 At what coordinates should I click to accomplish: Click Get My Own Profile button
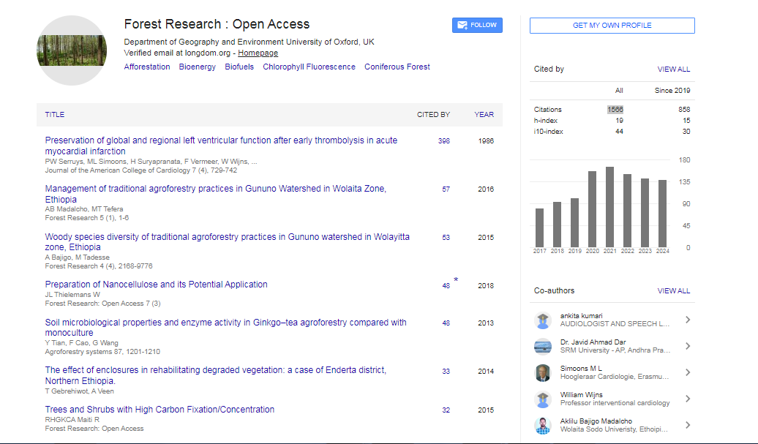click(612, 26)
